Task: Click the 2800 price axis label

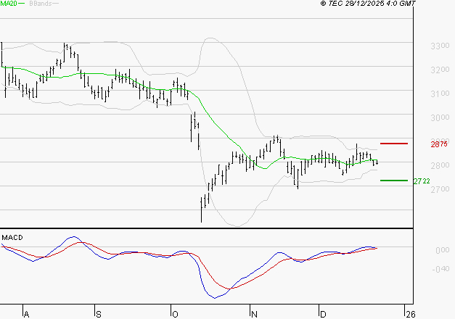Action: (440, 165)
